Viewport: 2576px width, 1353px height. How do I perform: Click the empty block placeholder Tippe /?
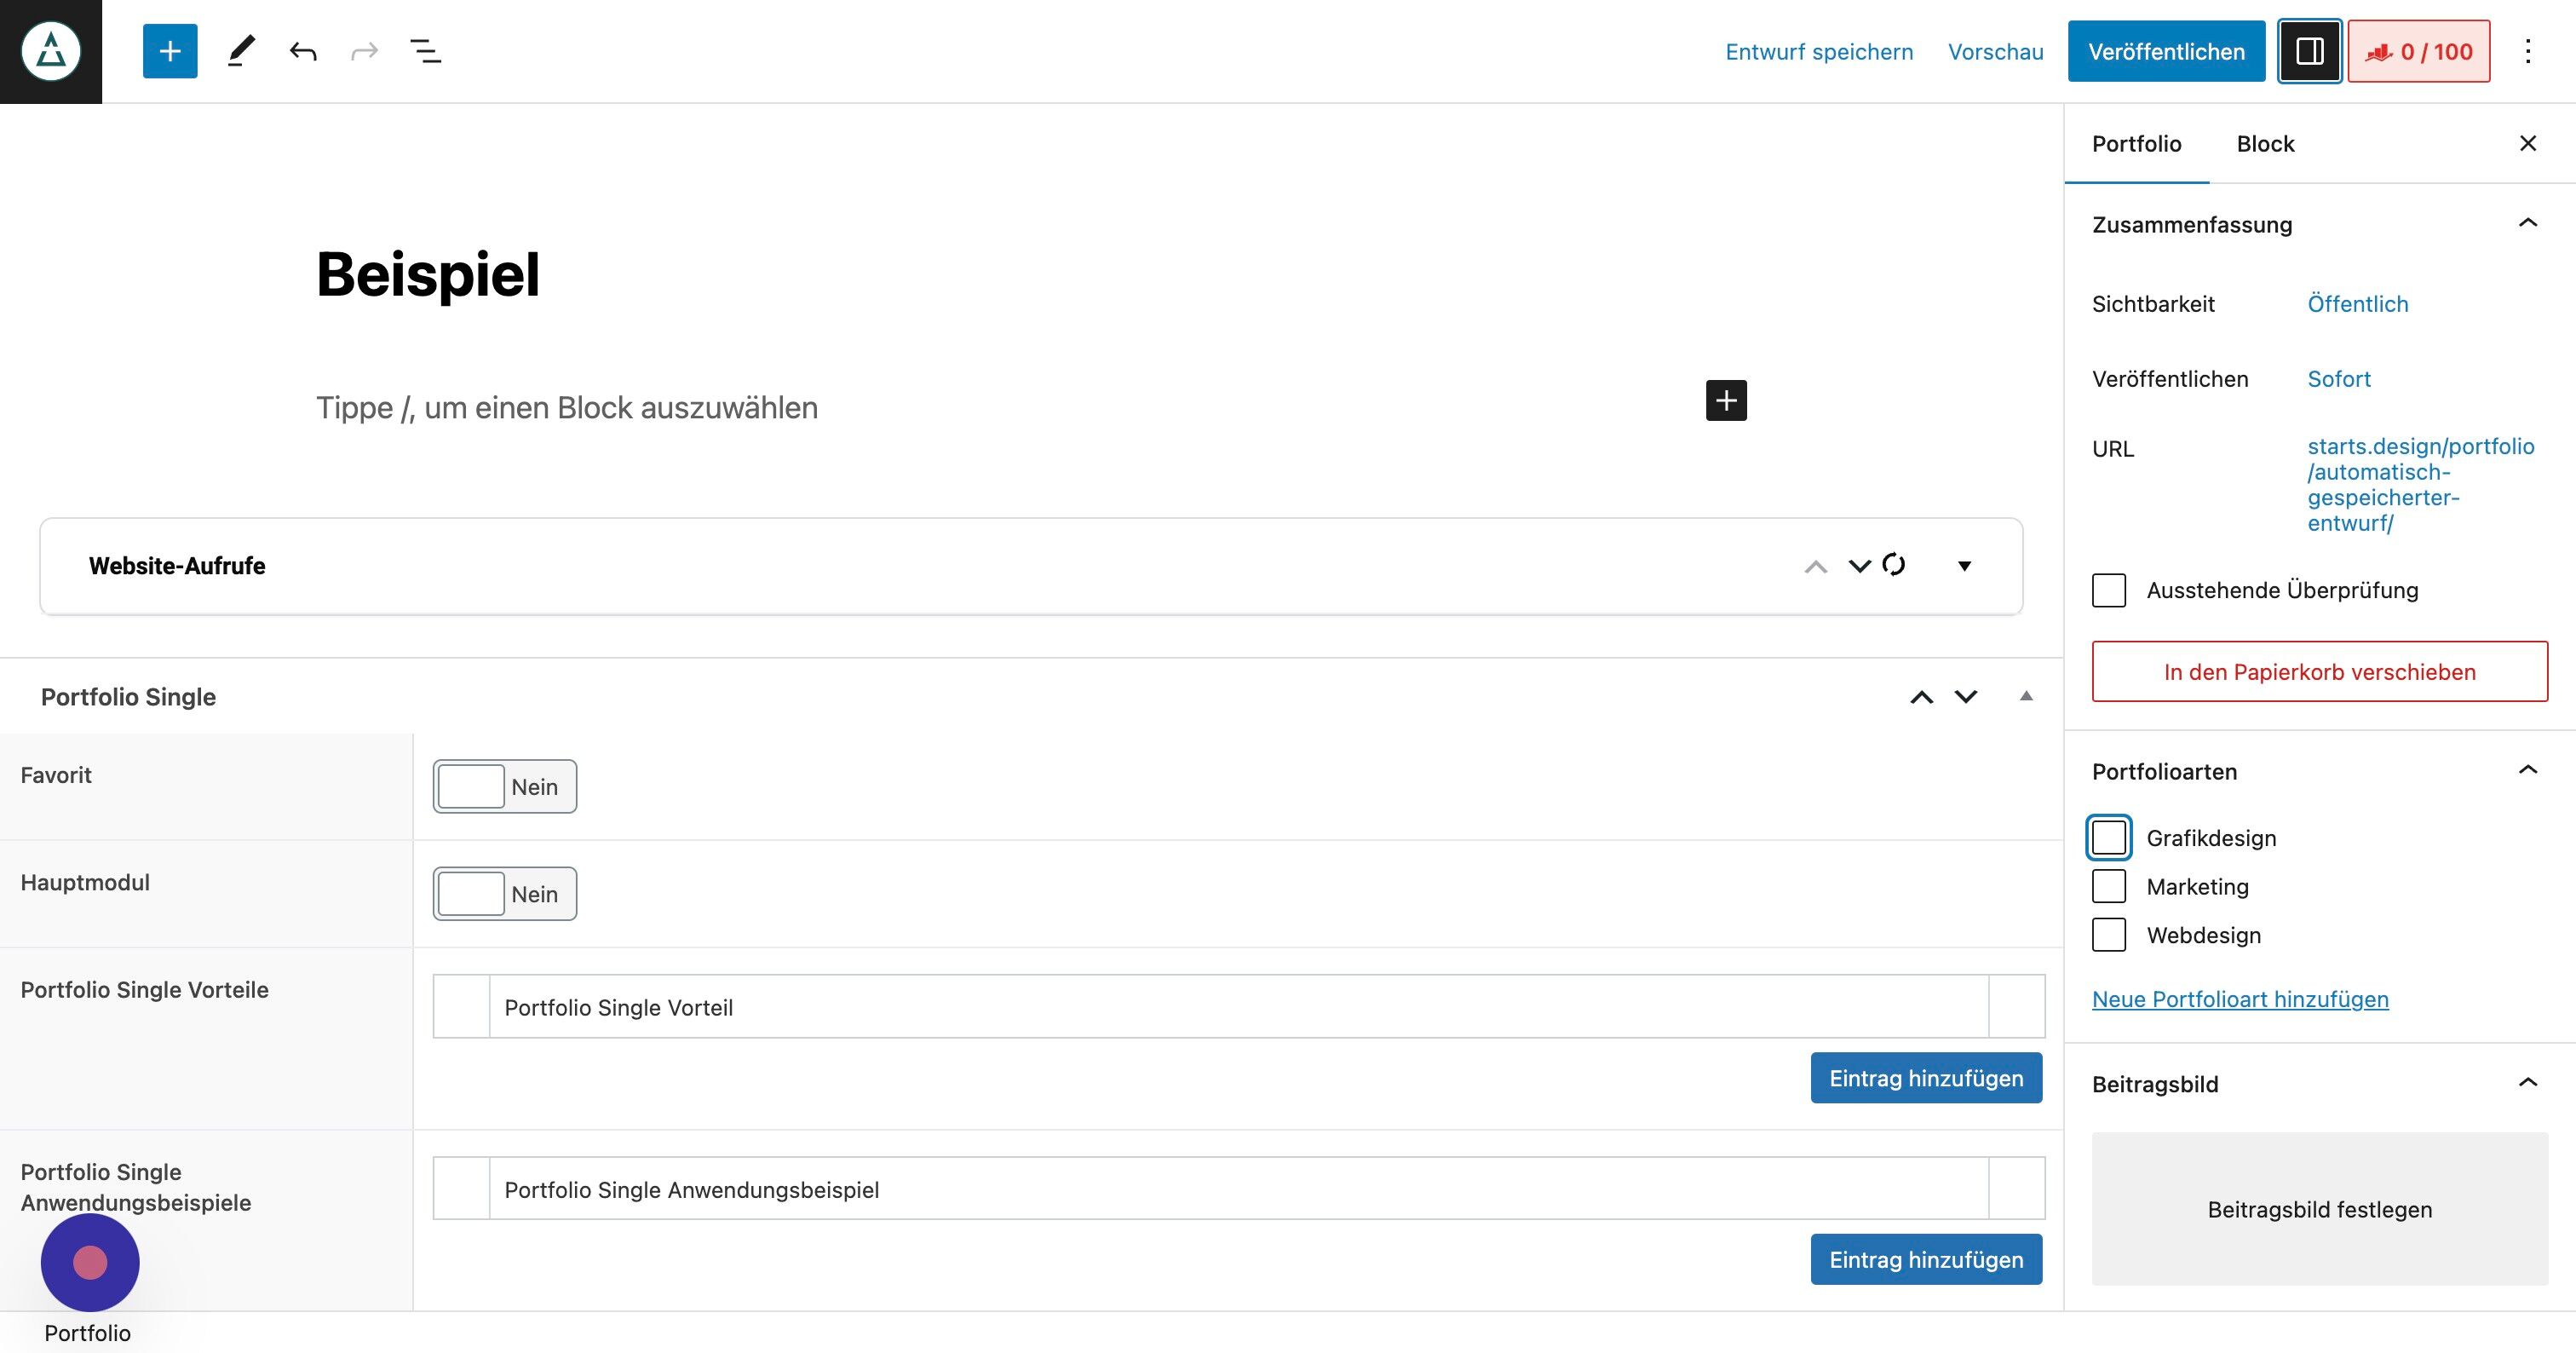pyautogui.click(x=567, y=408)
